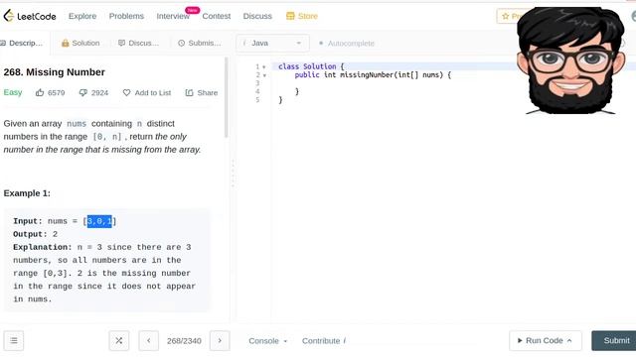Toggle the Autocomplete option
The height and width of the screenshot is (357, 636).
coord(347,43)
